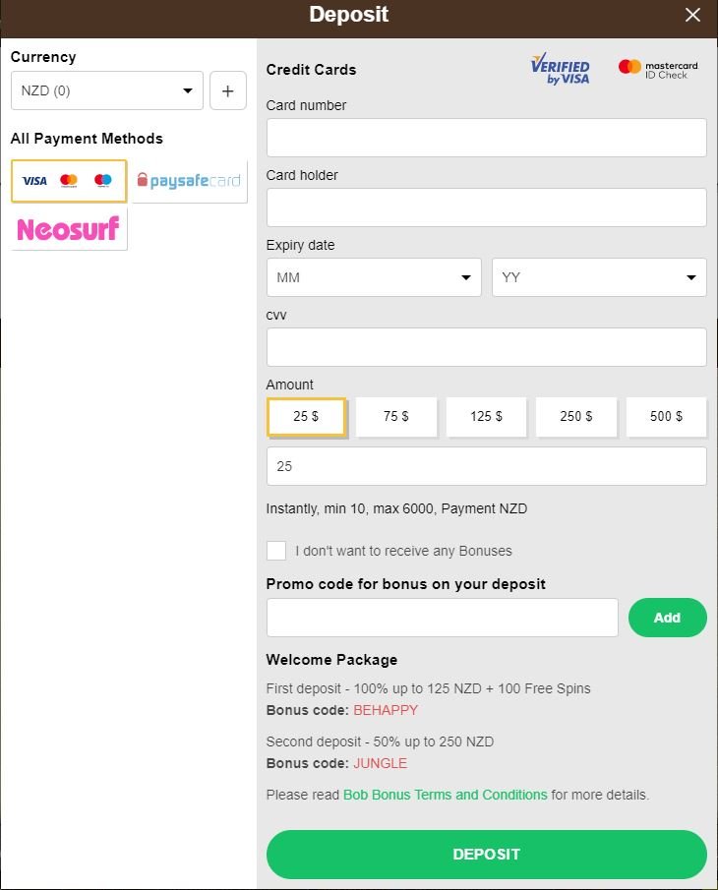
Task: Click into the CVV input field
Action: 487,347
